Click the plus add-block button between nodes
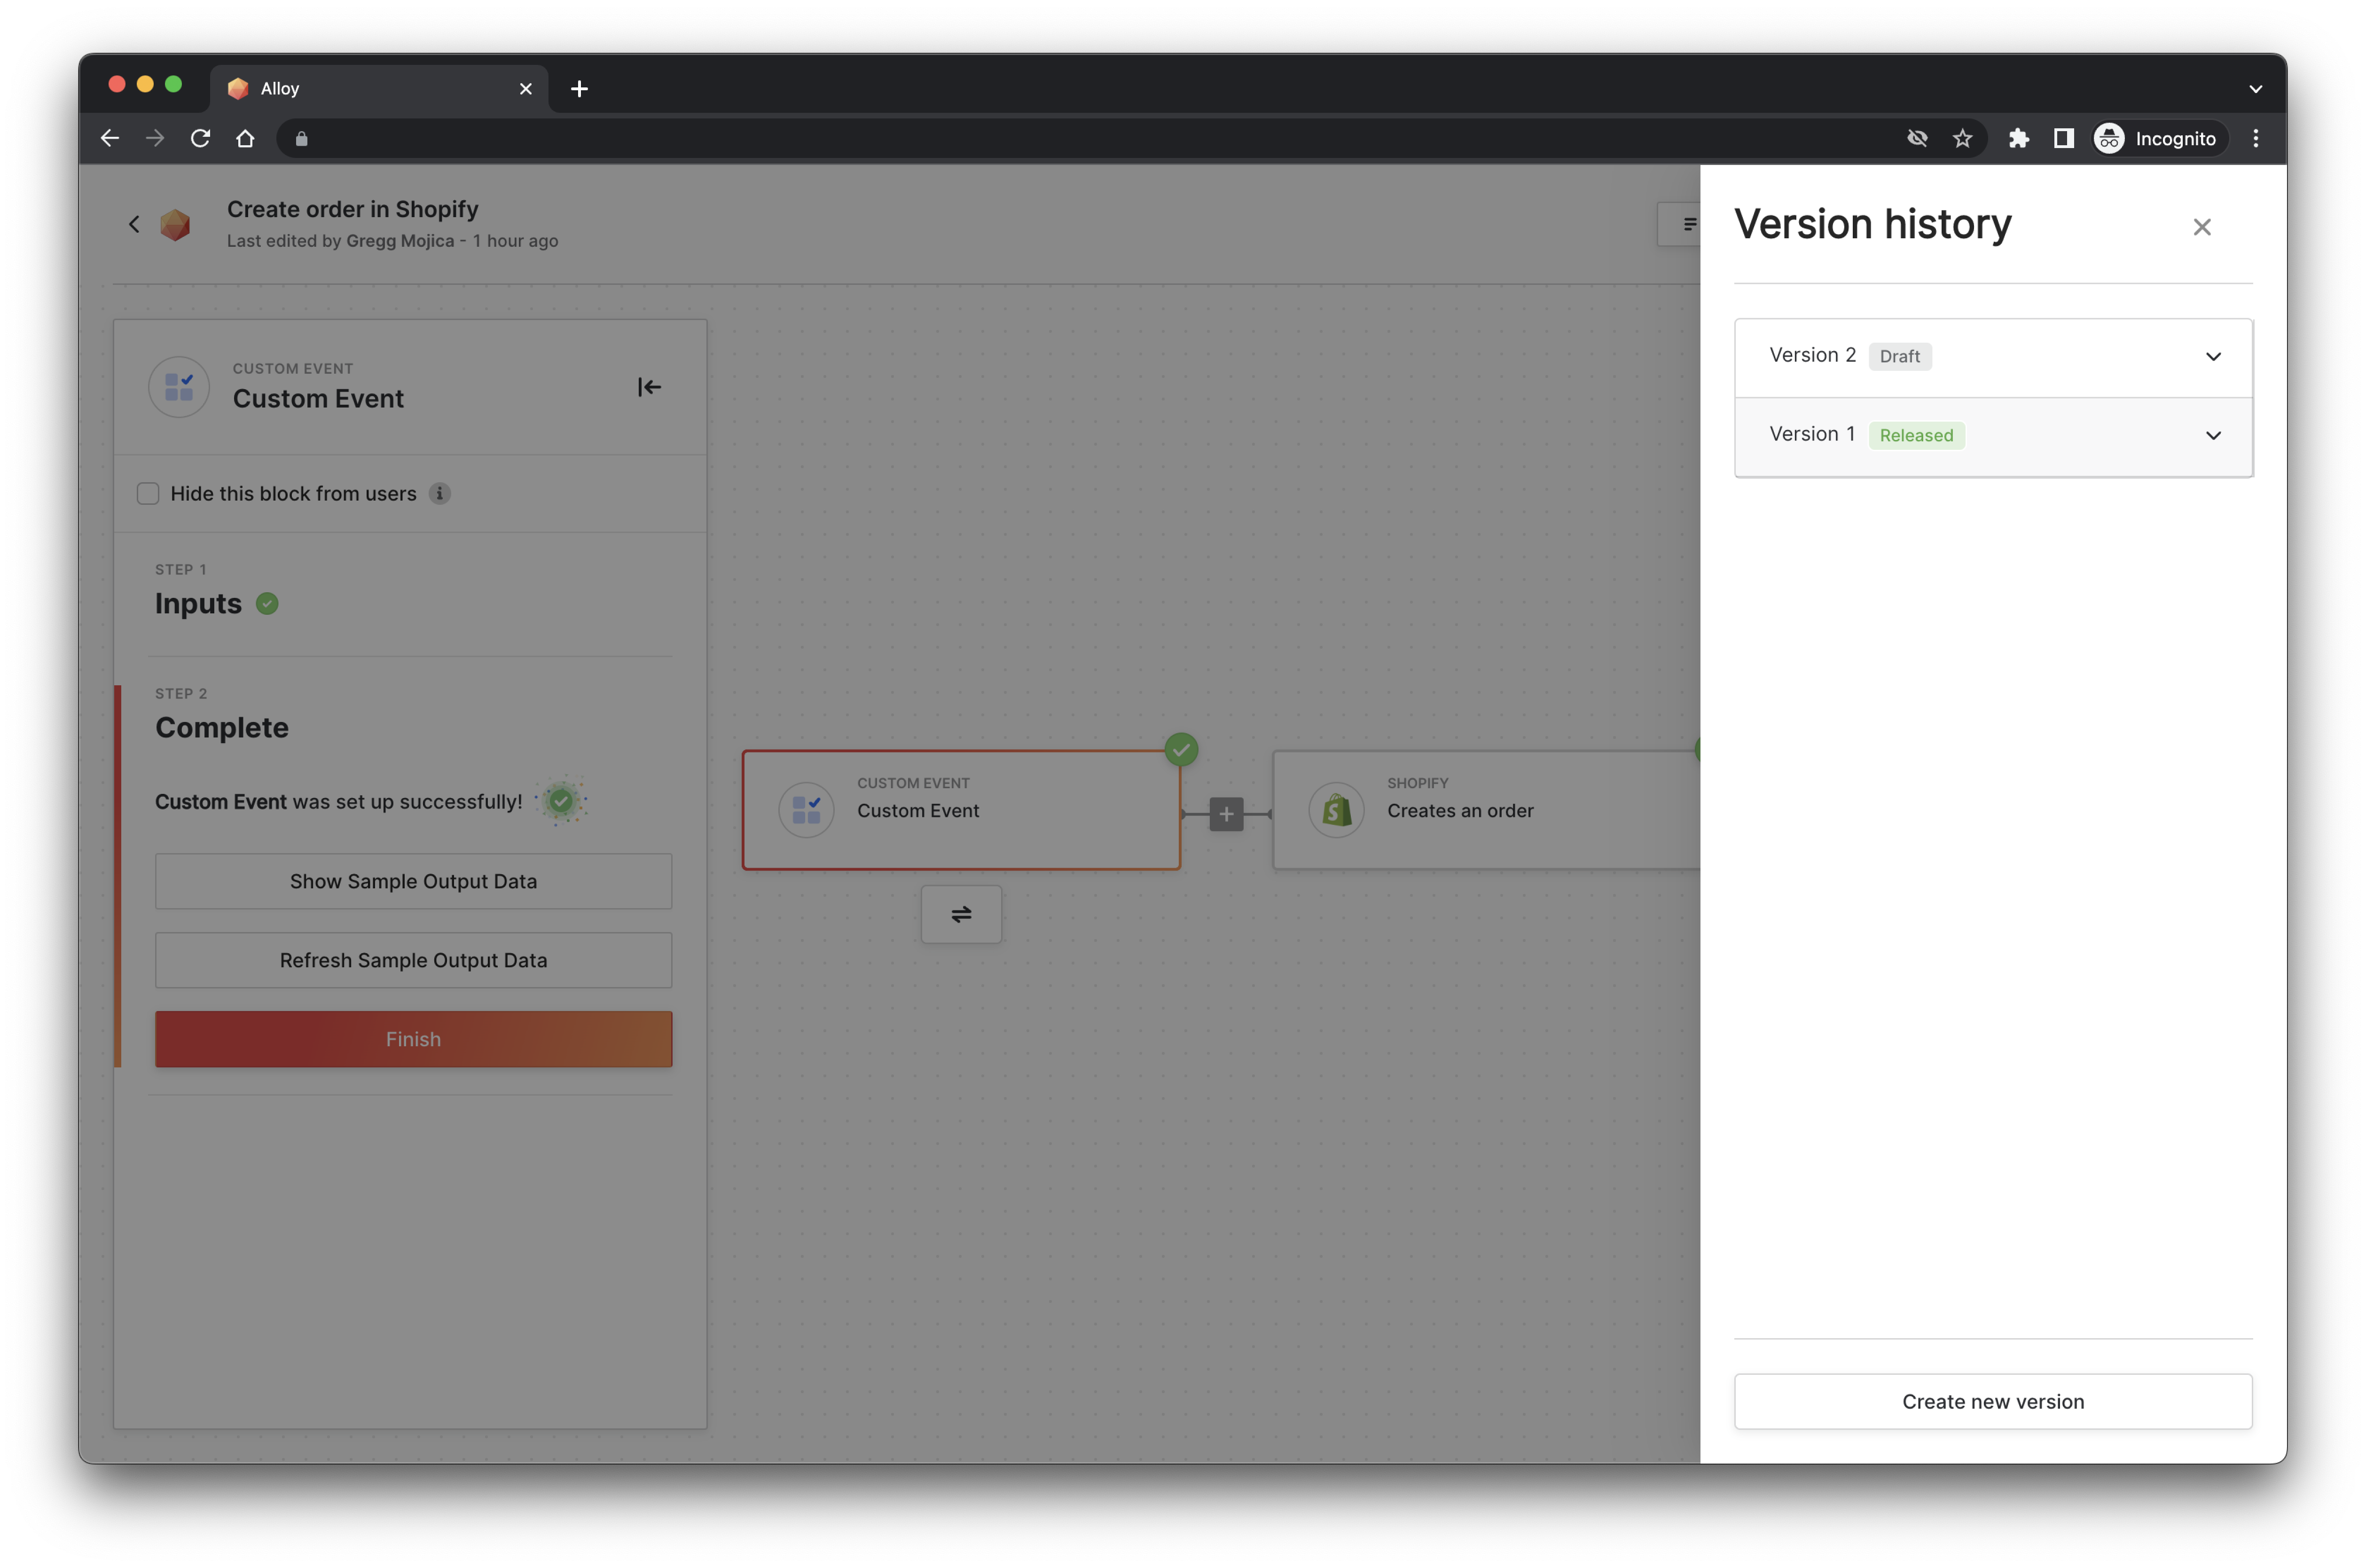The image size is (2366, 1568). click(1226, 814)
